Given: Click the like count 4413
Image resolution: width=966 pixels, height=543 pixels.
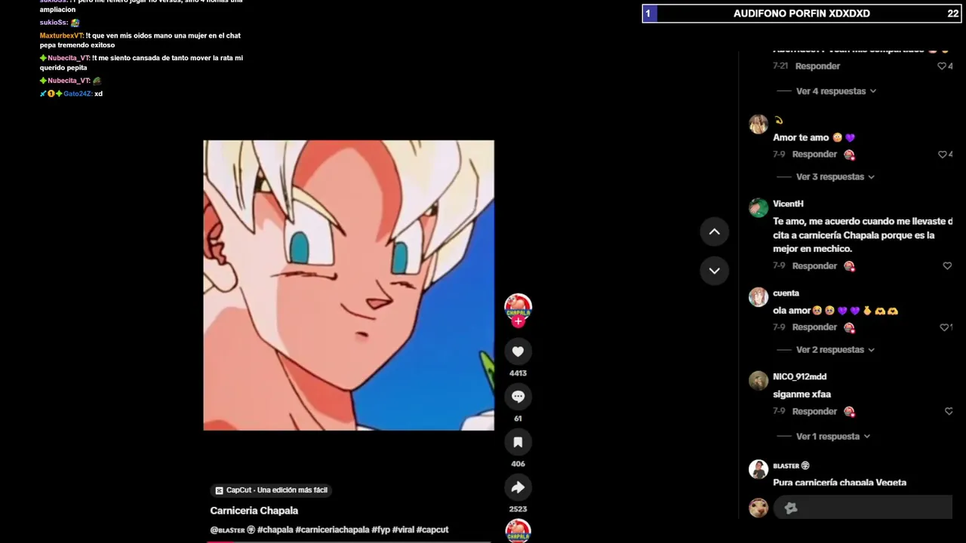Looking at the screenshot, I should [x=518, y=373].
